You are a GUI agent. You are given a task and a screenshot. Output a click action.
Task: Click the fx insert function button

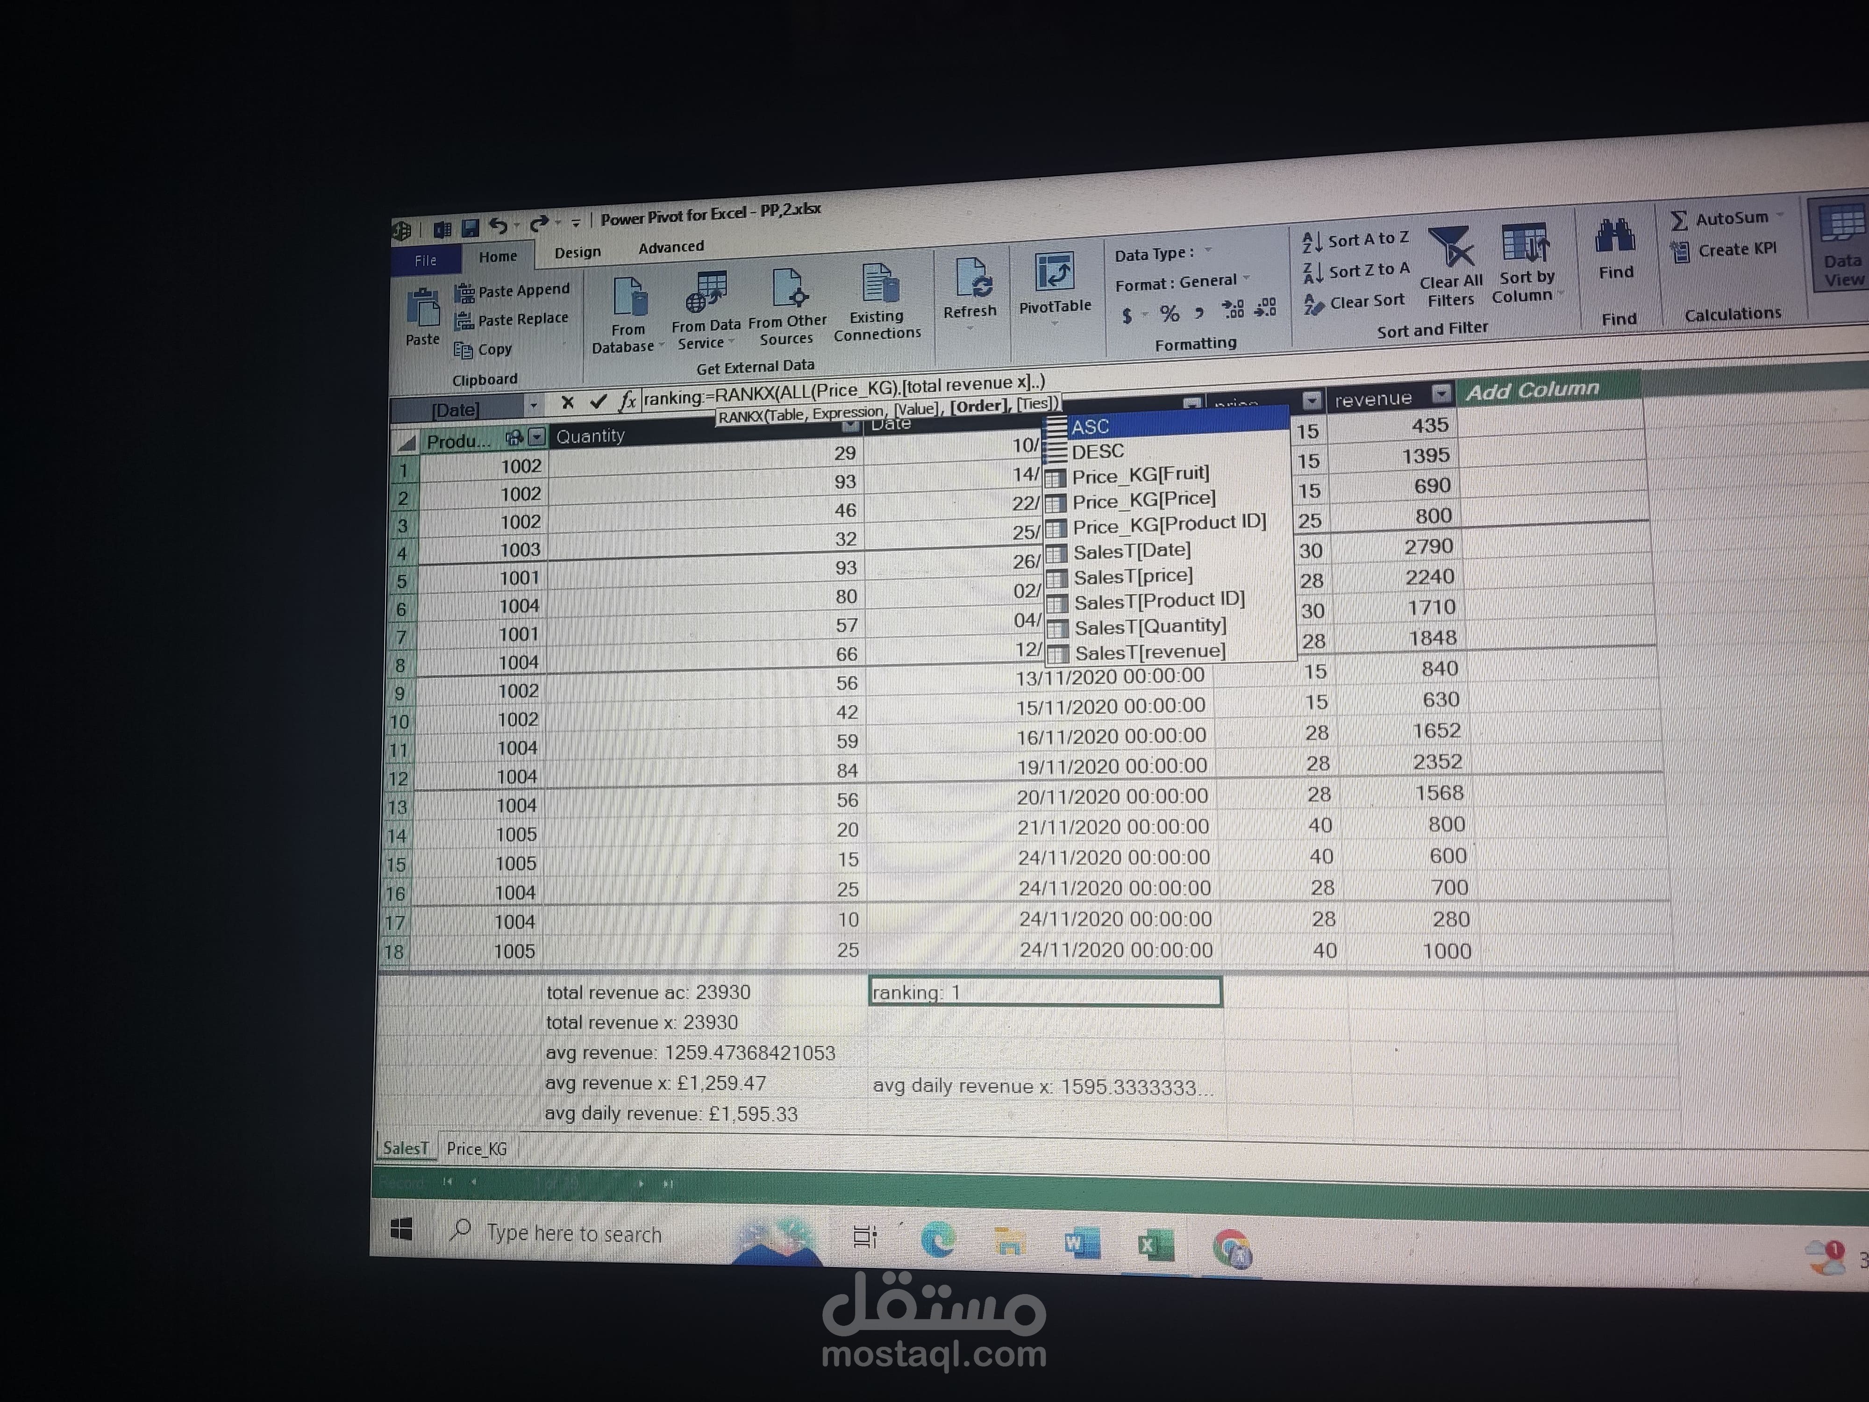click(627, 400)
